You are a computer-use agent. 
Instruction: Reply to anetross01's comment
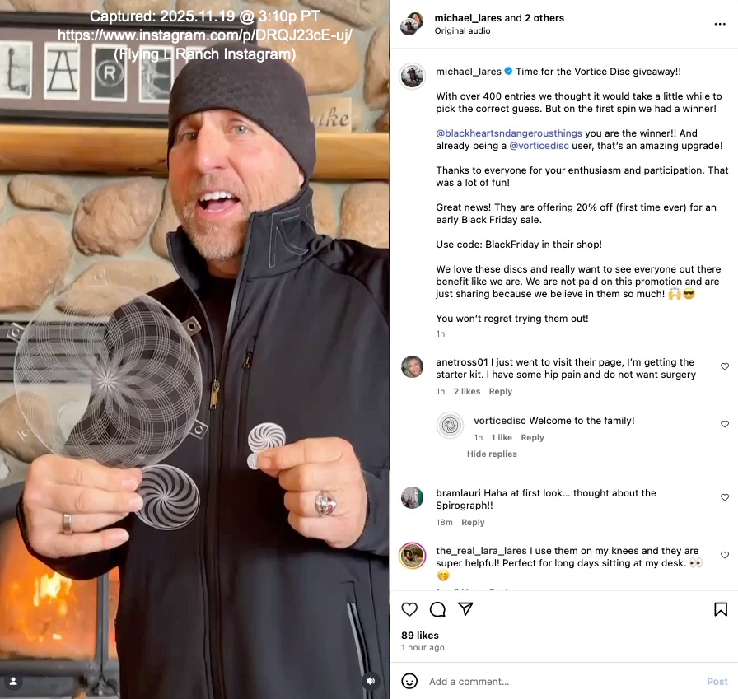click(x=500, y=391)
